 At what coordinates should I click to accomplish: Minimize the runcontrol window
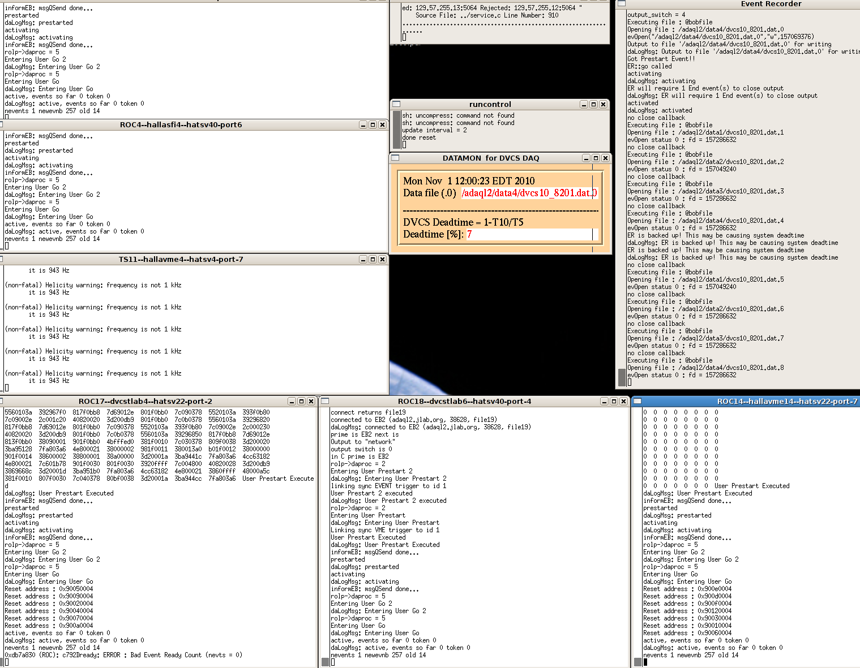coord(584,104)
